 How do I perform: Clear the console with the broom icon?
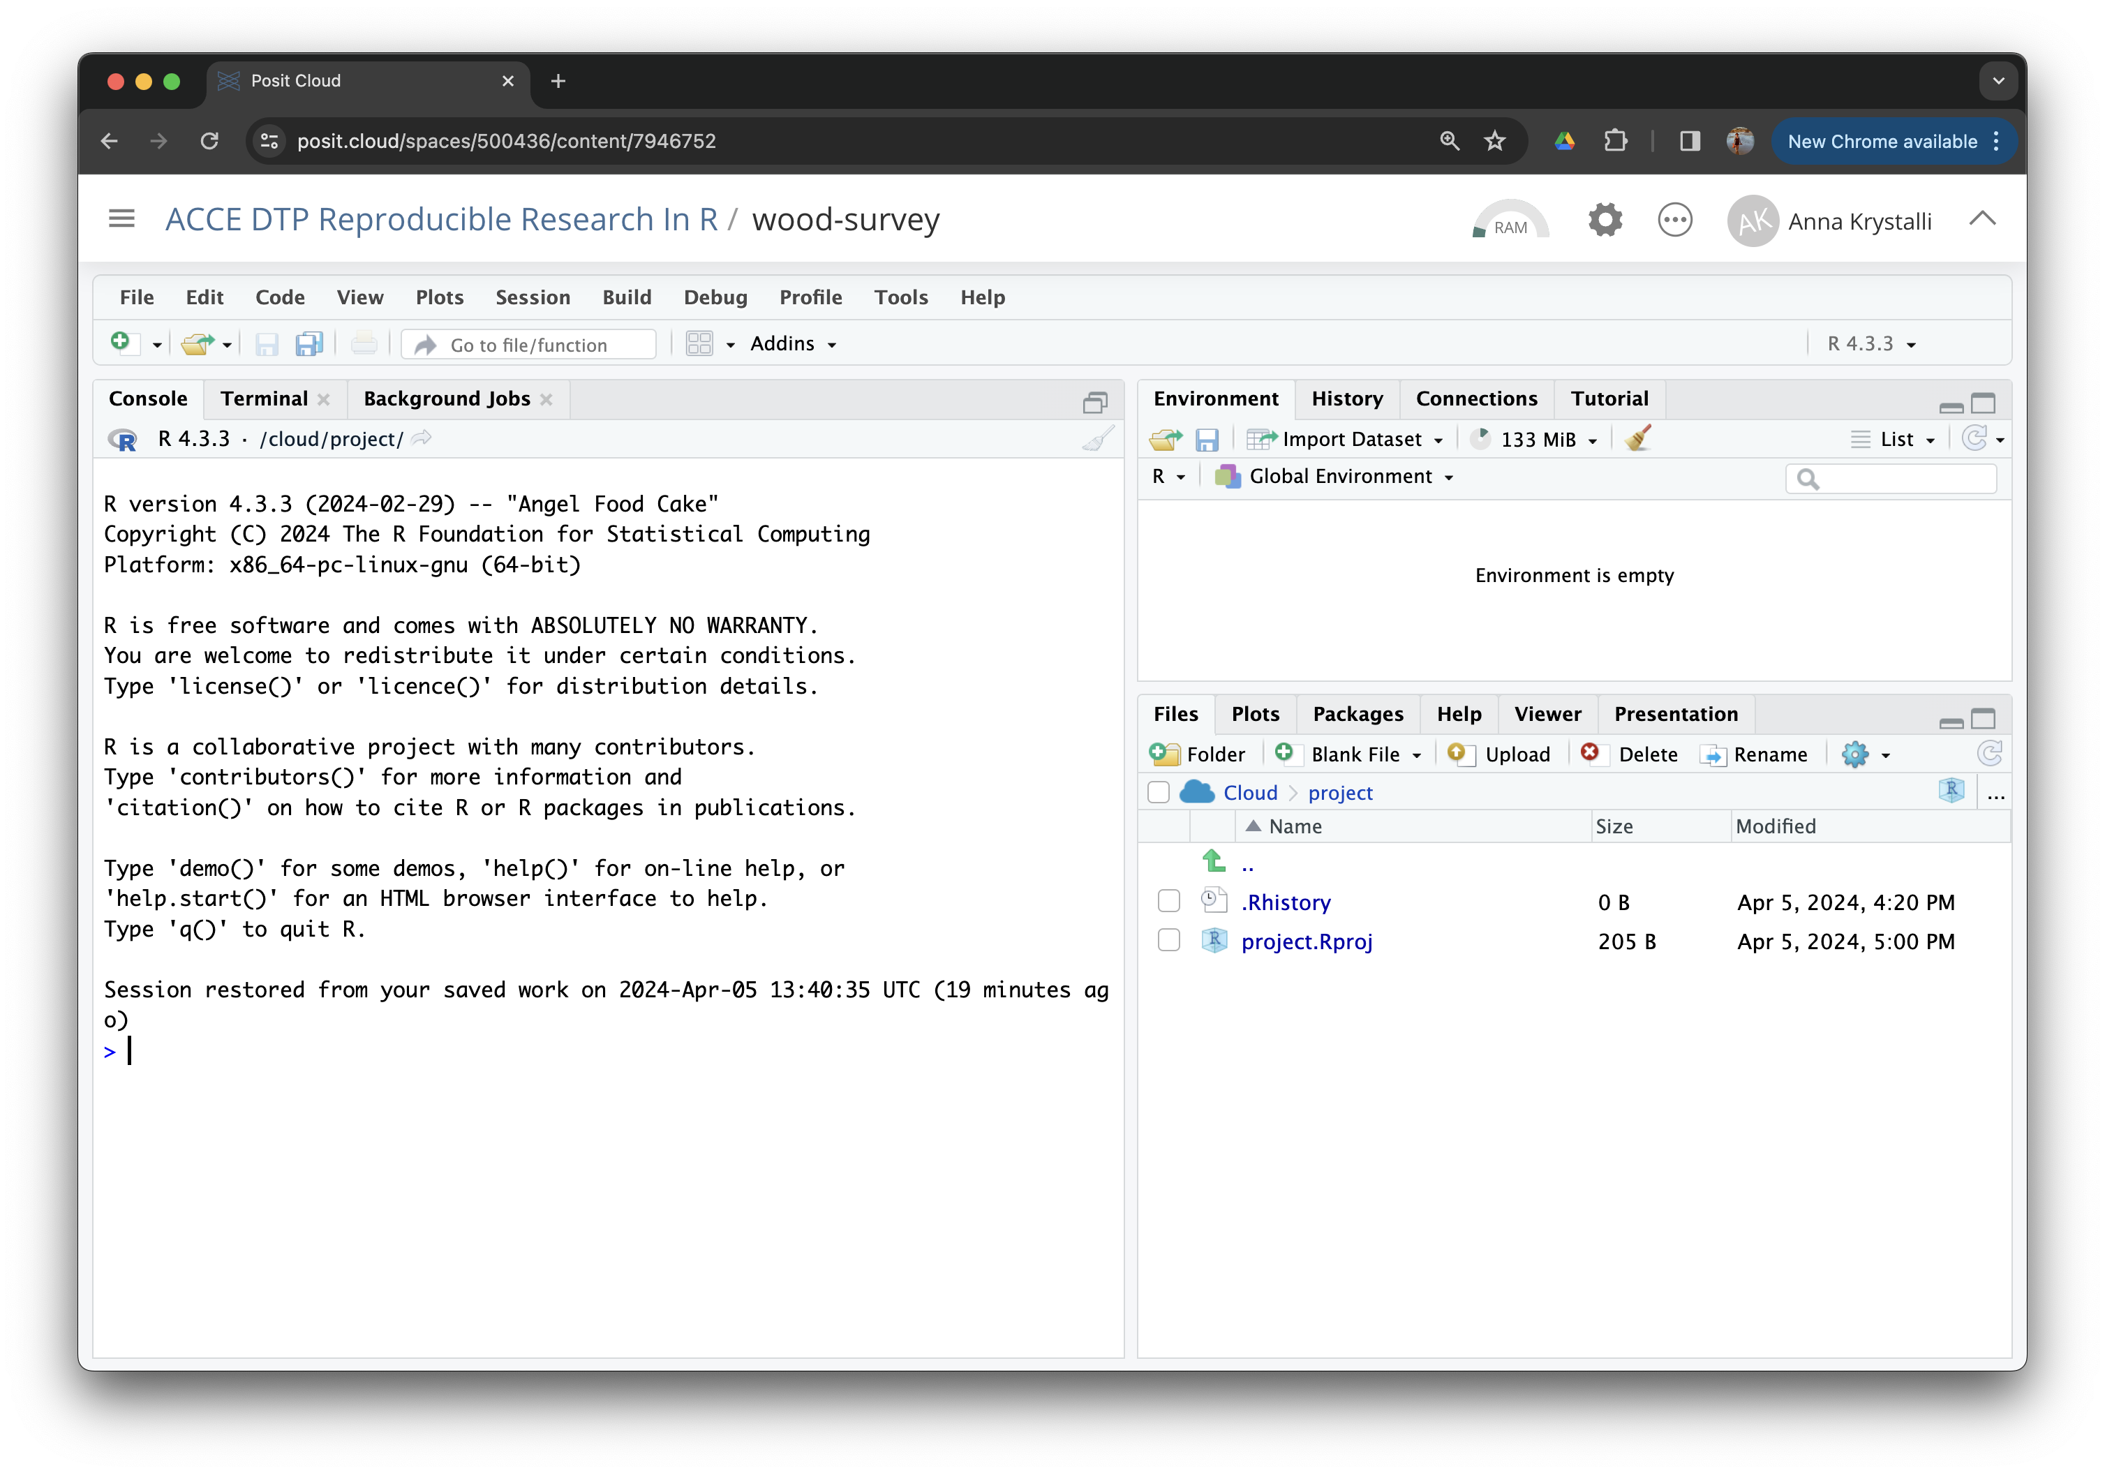[1099, 439]
